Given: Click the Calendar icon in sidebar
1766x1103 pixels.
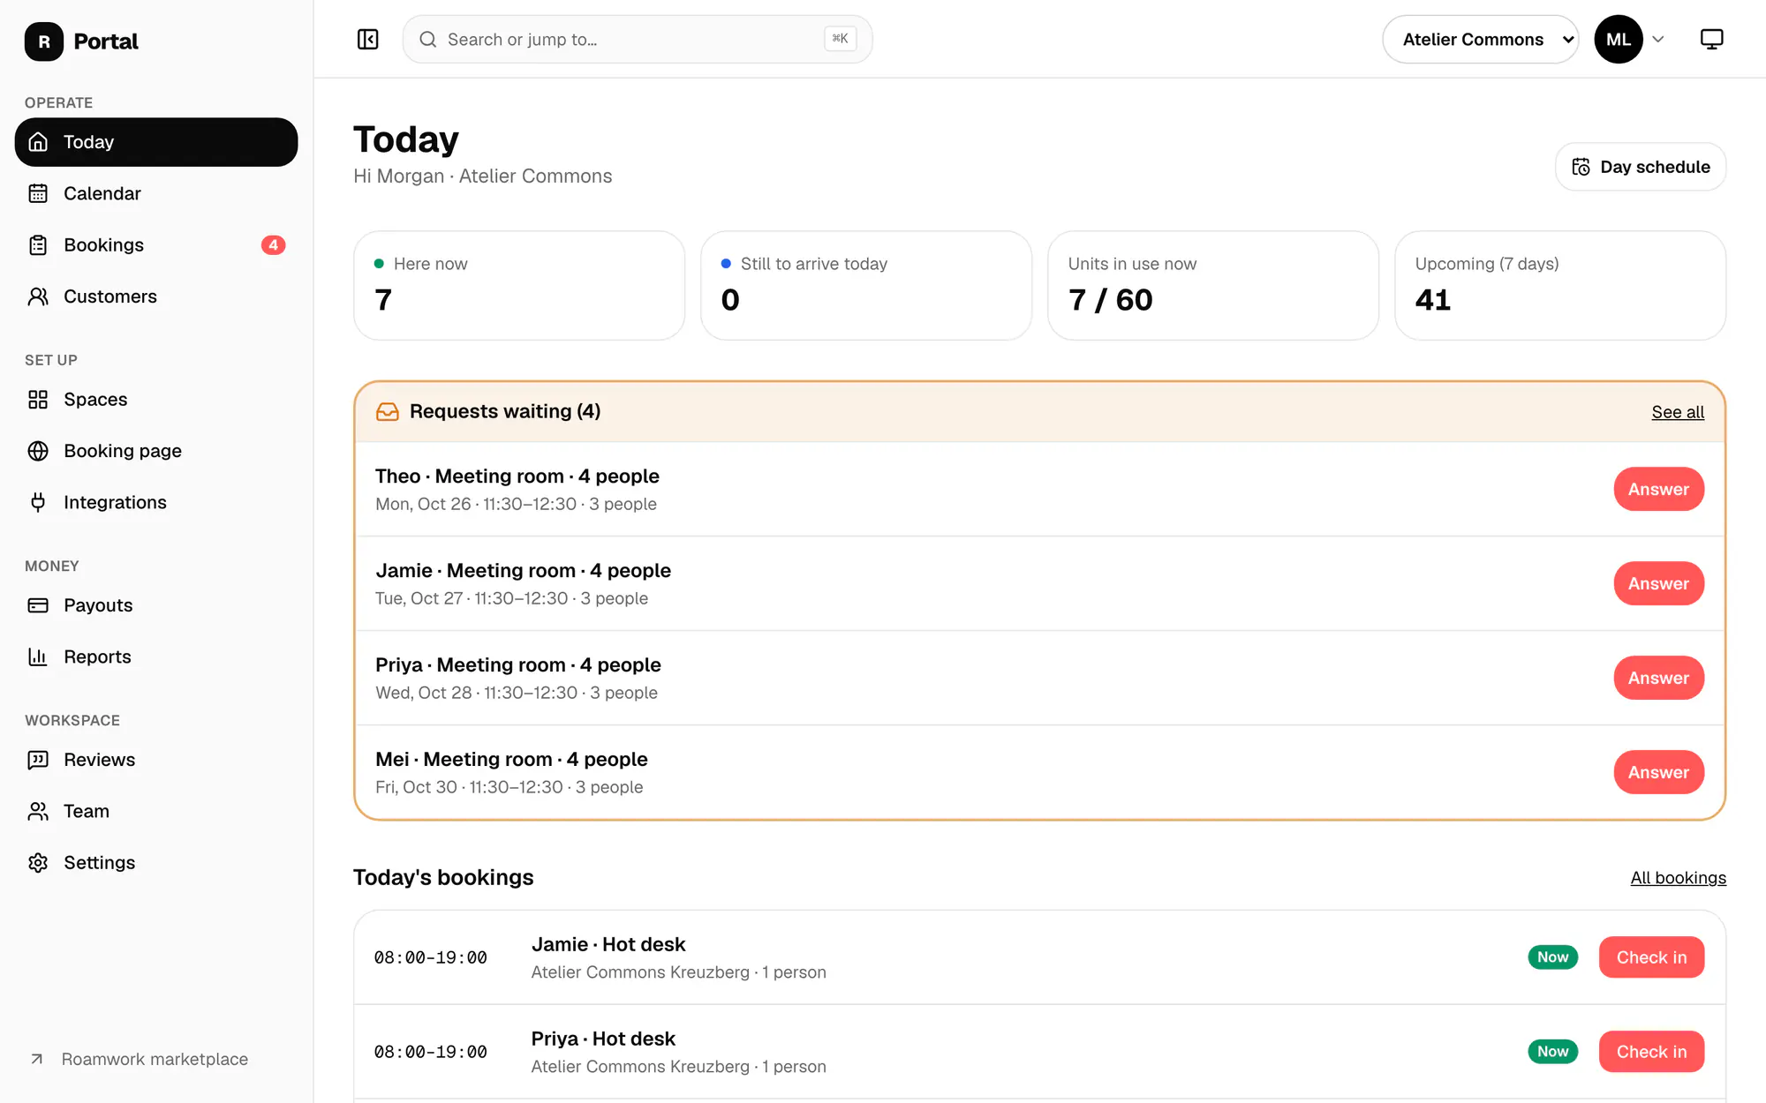Looking at the screenshot, I should (38, 193).
